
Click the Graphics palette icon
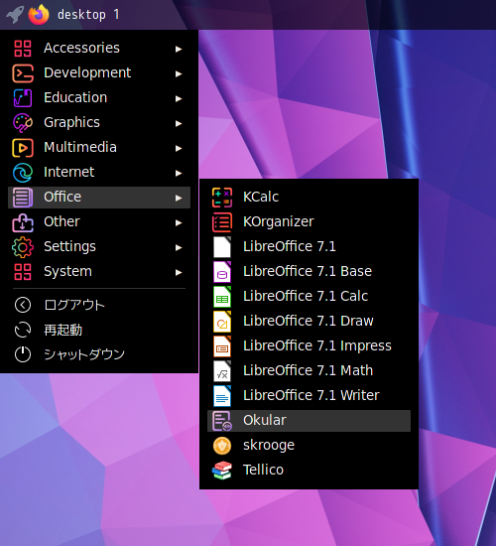pyautogui.click(x=23, y=122)
